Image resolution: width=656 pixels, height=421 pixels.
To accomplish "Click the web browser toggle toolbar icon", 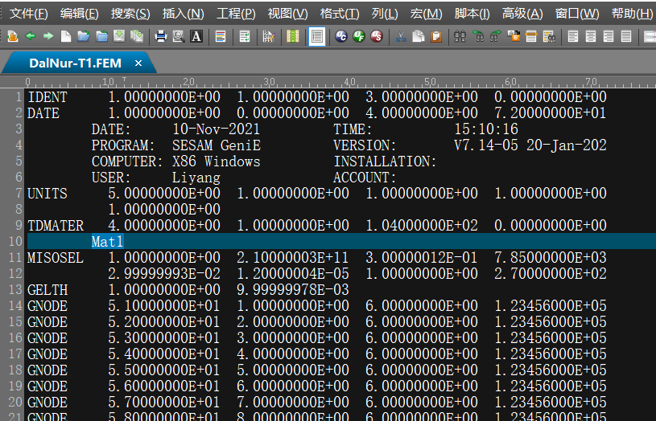I will (x=13, y=37).
